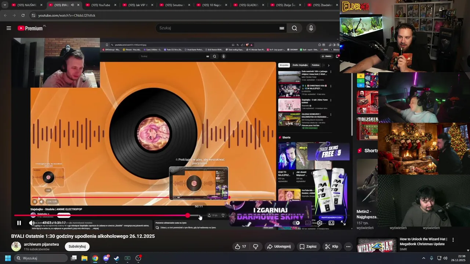Image resolution: width=470 pixels, height=264 pixels.
Task: Open system volume tray icon
Action: pos(445,258)
